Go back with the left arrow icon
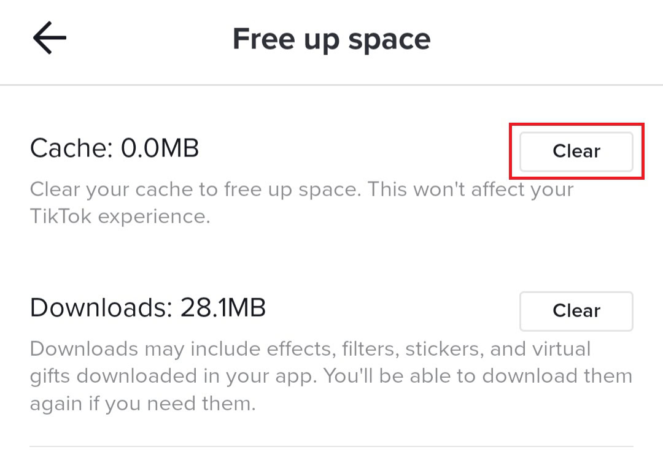This screenshot has height=460, width=663. coord(49,39)
